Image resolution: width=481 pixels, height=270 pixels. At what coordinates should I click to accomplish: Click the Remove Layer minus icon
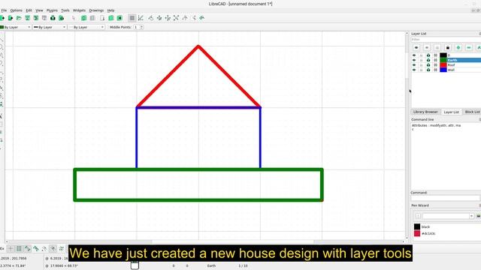point(469,48)
